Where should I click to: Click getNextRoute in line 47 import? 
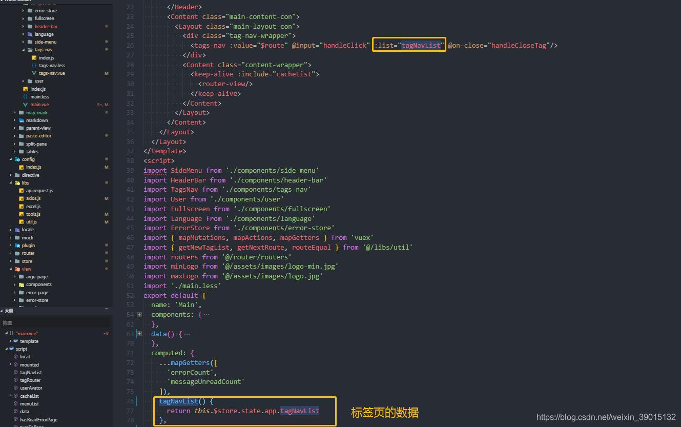pyautogui.click(x=260, y=247)
